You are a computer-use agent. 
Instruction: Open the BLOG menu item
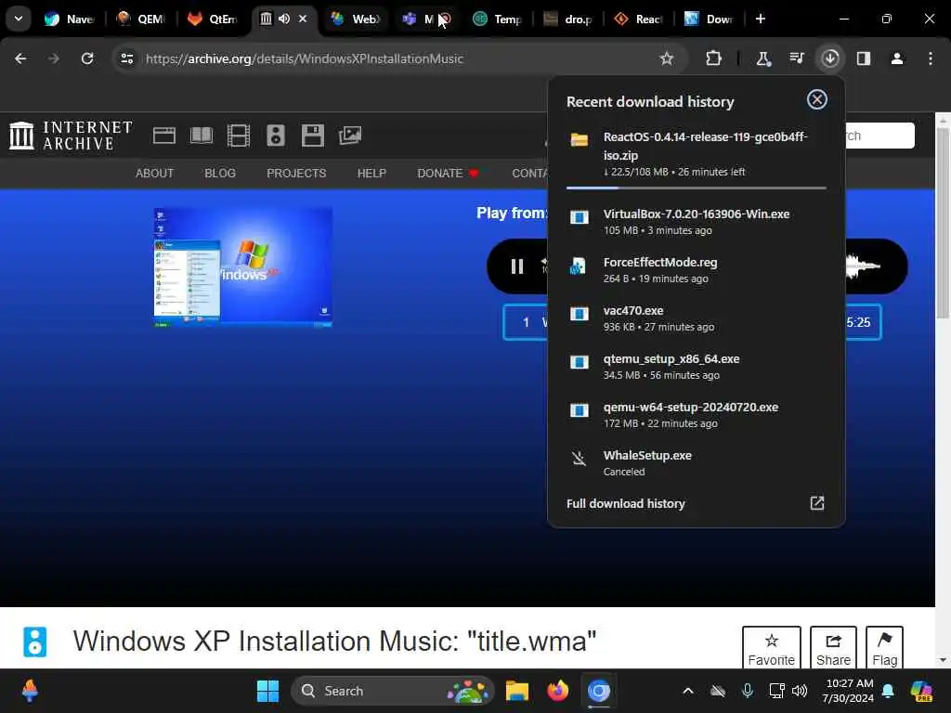point(220,174)
